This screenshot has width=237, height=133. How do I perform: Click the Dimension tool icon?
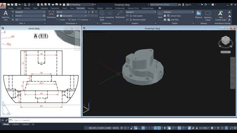[51, 14]
